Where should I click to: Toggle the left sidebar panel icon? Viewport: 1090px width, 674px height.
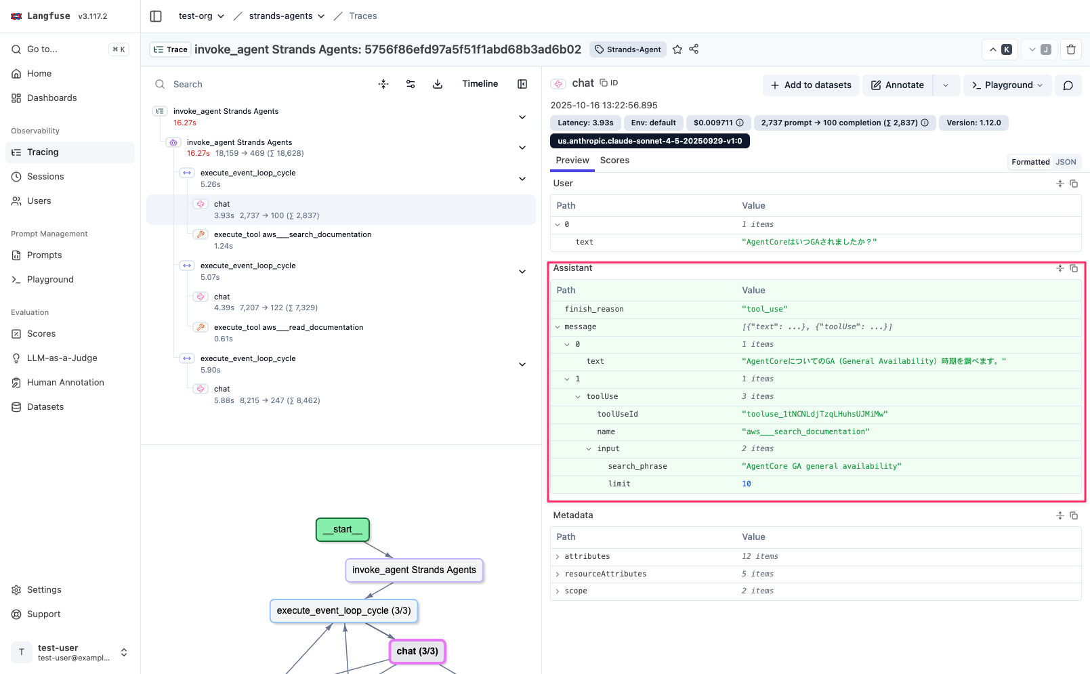pos(156,16)
